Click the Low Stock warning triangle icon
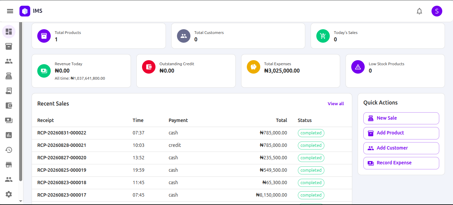 (x=358, y=67)
